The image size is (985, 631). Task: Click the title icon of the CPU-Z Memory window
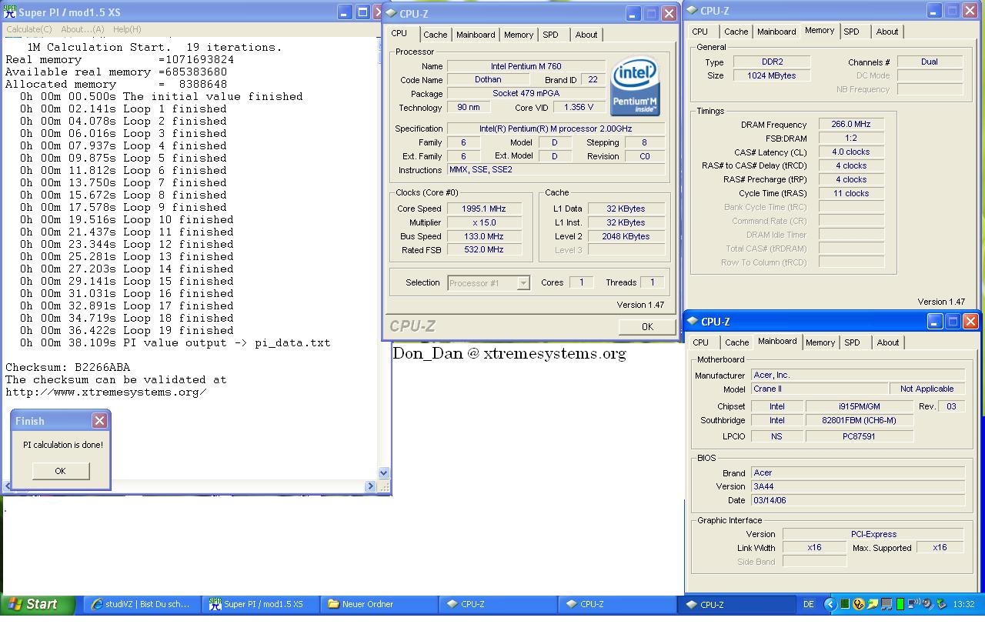point(692,11)
